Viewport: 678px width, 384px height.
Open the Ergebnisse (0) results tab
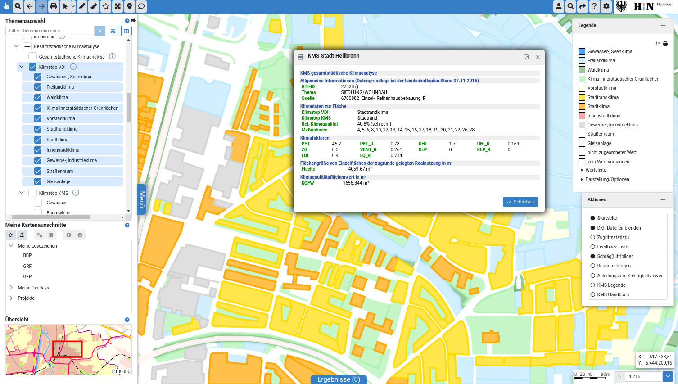pos(339,379)
